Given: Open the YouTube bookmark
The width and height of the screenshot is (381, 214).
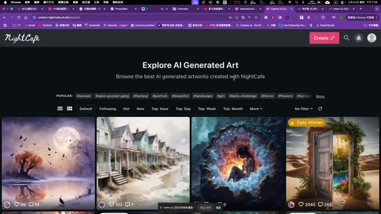Looking at the screenshot, I should [45, 25].
